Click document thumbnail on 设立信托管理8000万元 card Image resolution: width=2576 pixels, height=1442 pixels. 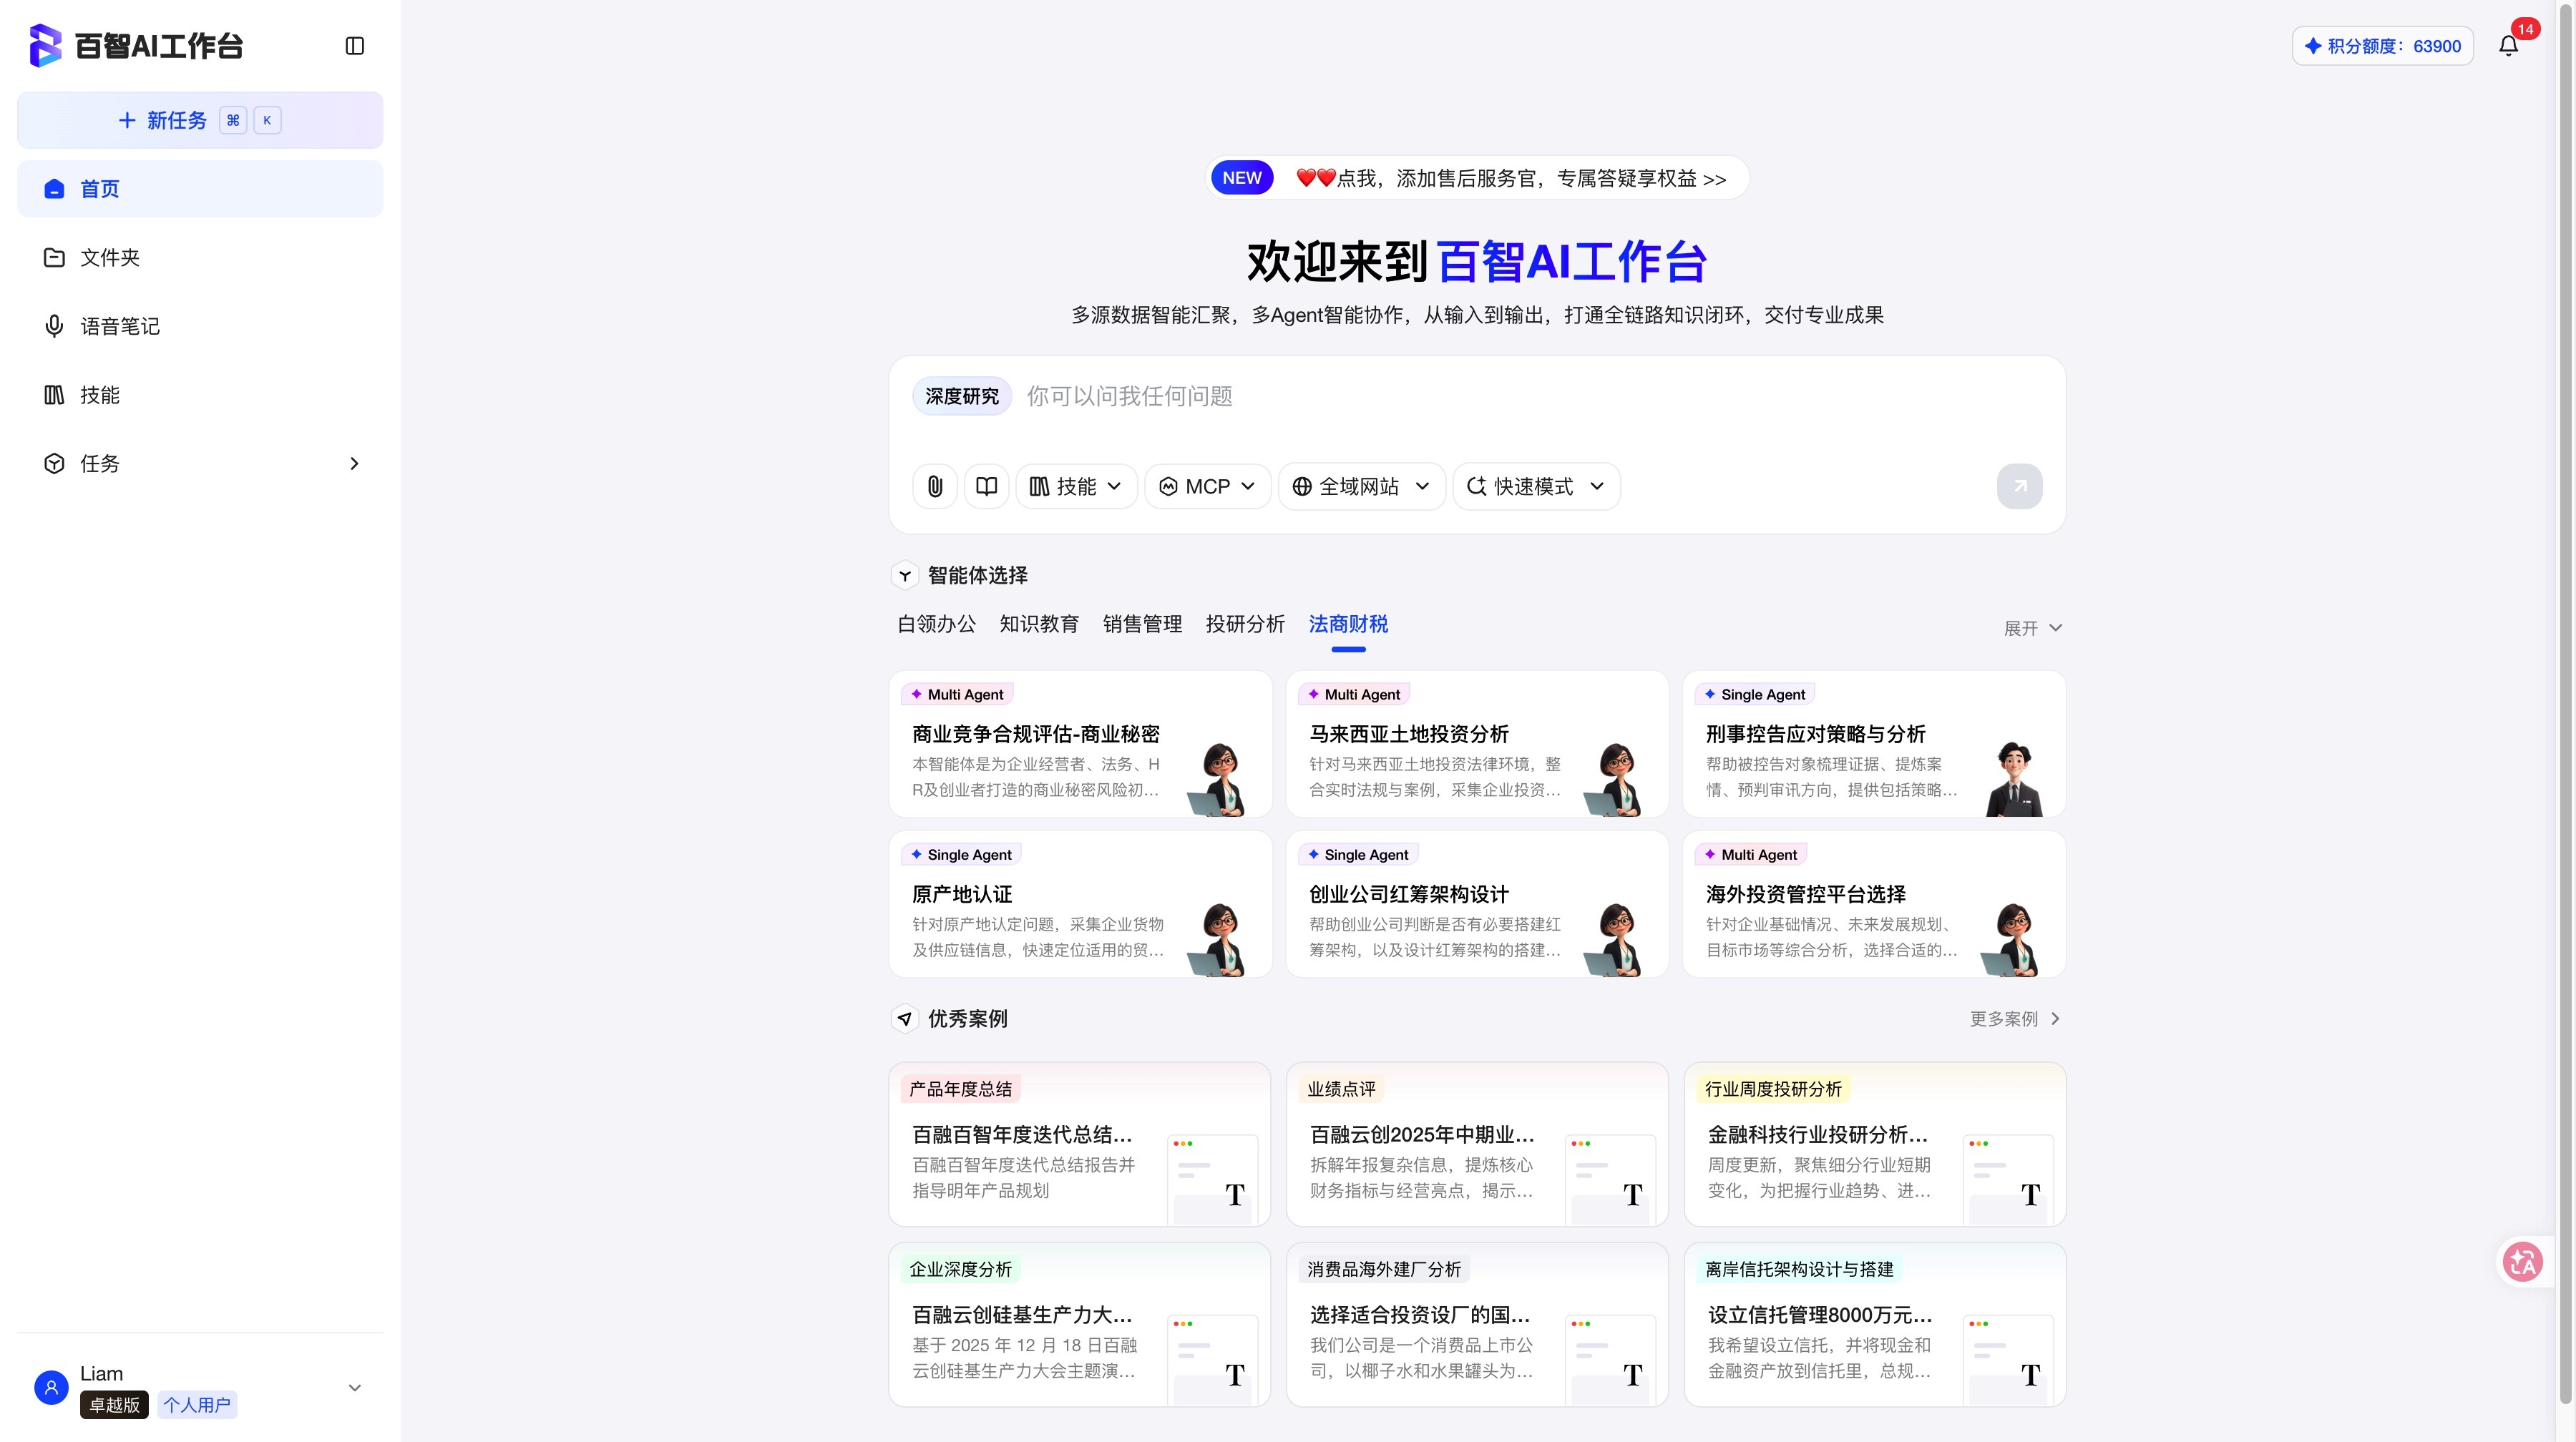point(2008,1360)
